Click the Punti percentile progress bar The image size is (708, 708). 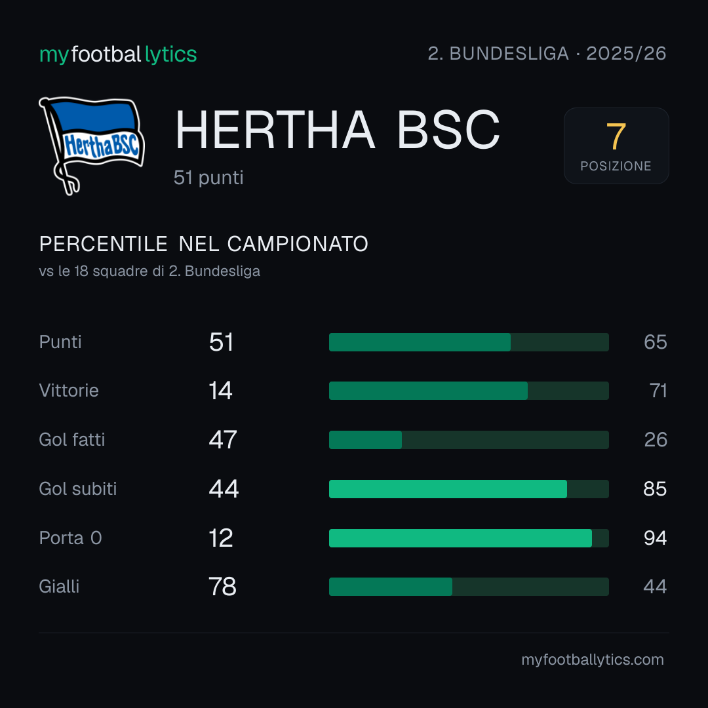469,342
